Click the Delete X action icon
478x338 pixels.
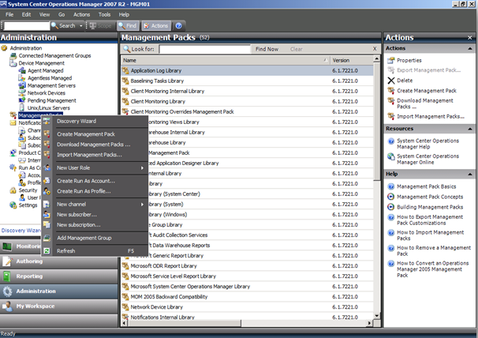point(390,81)
